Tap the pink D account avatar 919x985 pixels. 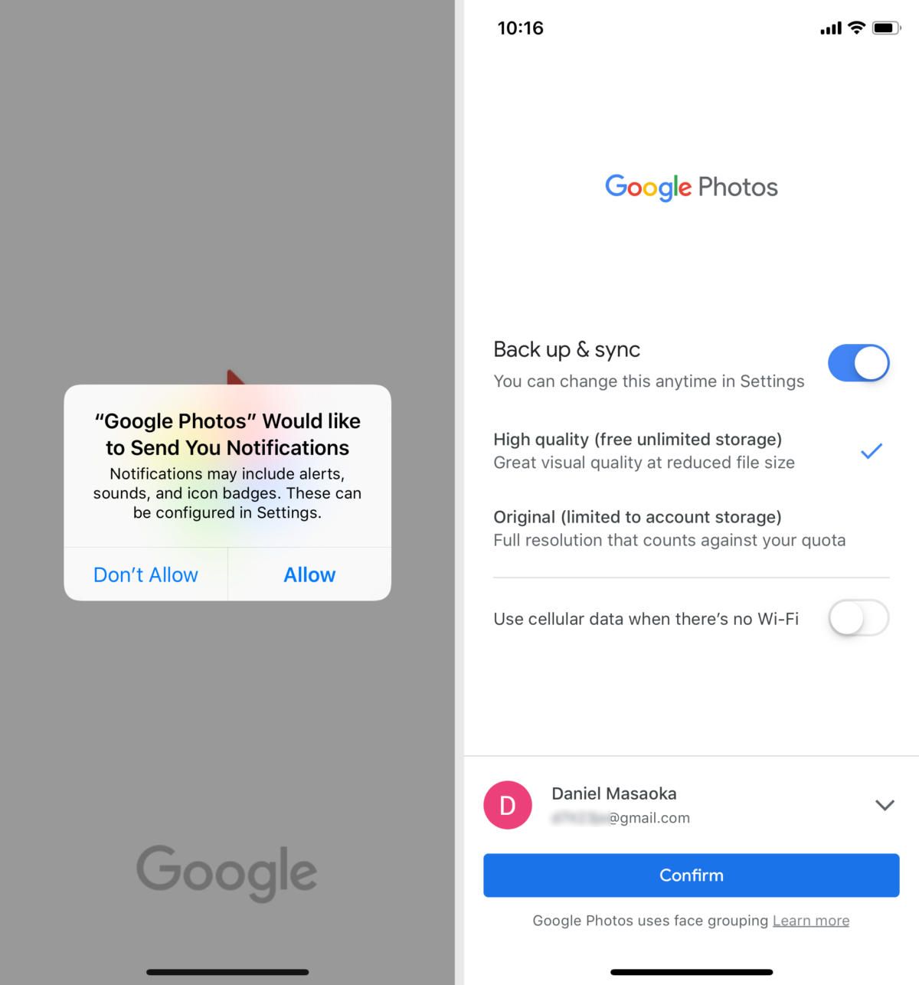(x=508, y=805)
